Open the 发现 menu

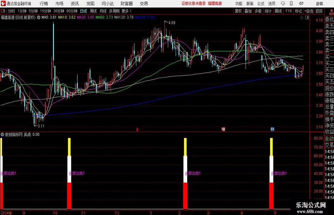point(90,4)
